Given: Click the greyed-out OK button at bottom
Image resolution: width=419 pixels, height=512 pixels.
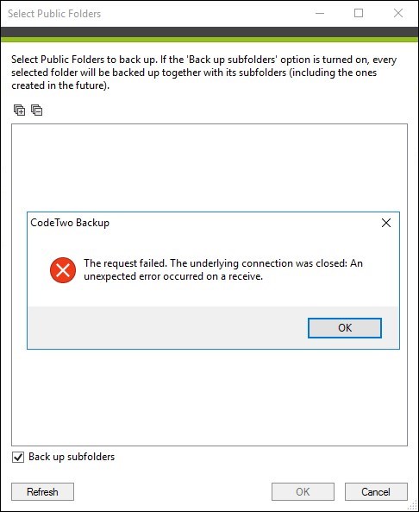Looking at the screenshot, I should pyautogui.click(x=303, y=492).
